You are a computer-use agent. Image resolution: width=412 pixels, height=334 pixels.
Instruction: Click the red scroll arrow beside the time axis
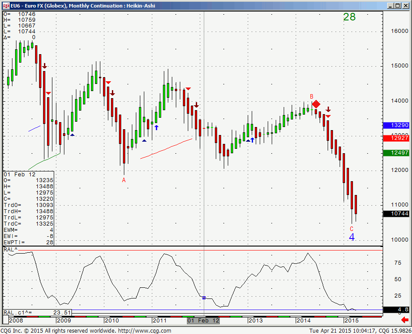pyautogui.click(x=404, y=320)
